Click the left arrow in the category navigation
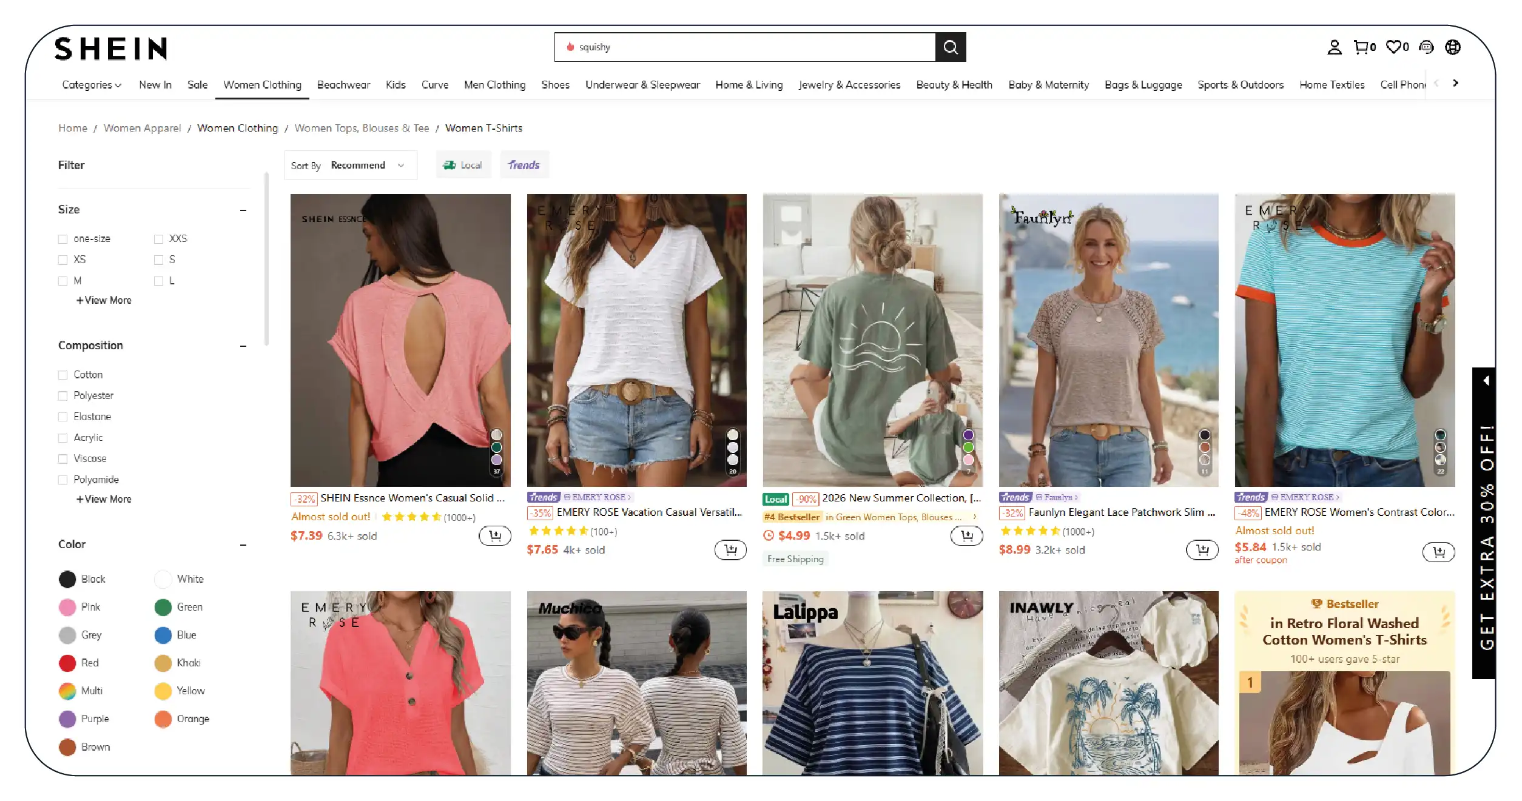The image size is (1522, 801). point(1436,83)
